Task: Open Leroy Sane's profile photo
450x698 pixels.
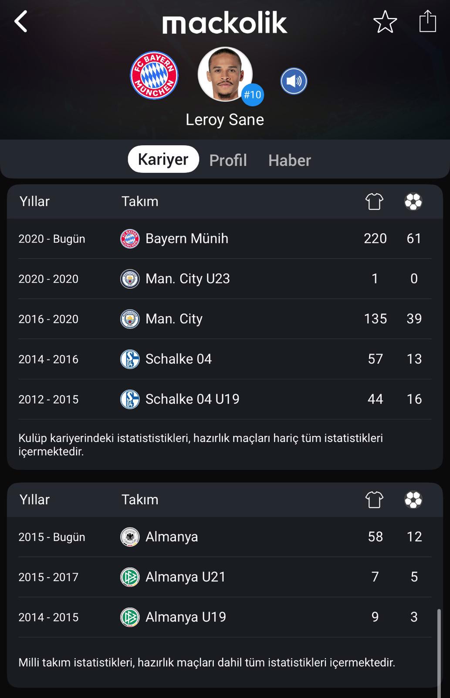Action: pos(225,74)
